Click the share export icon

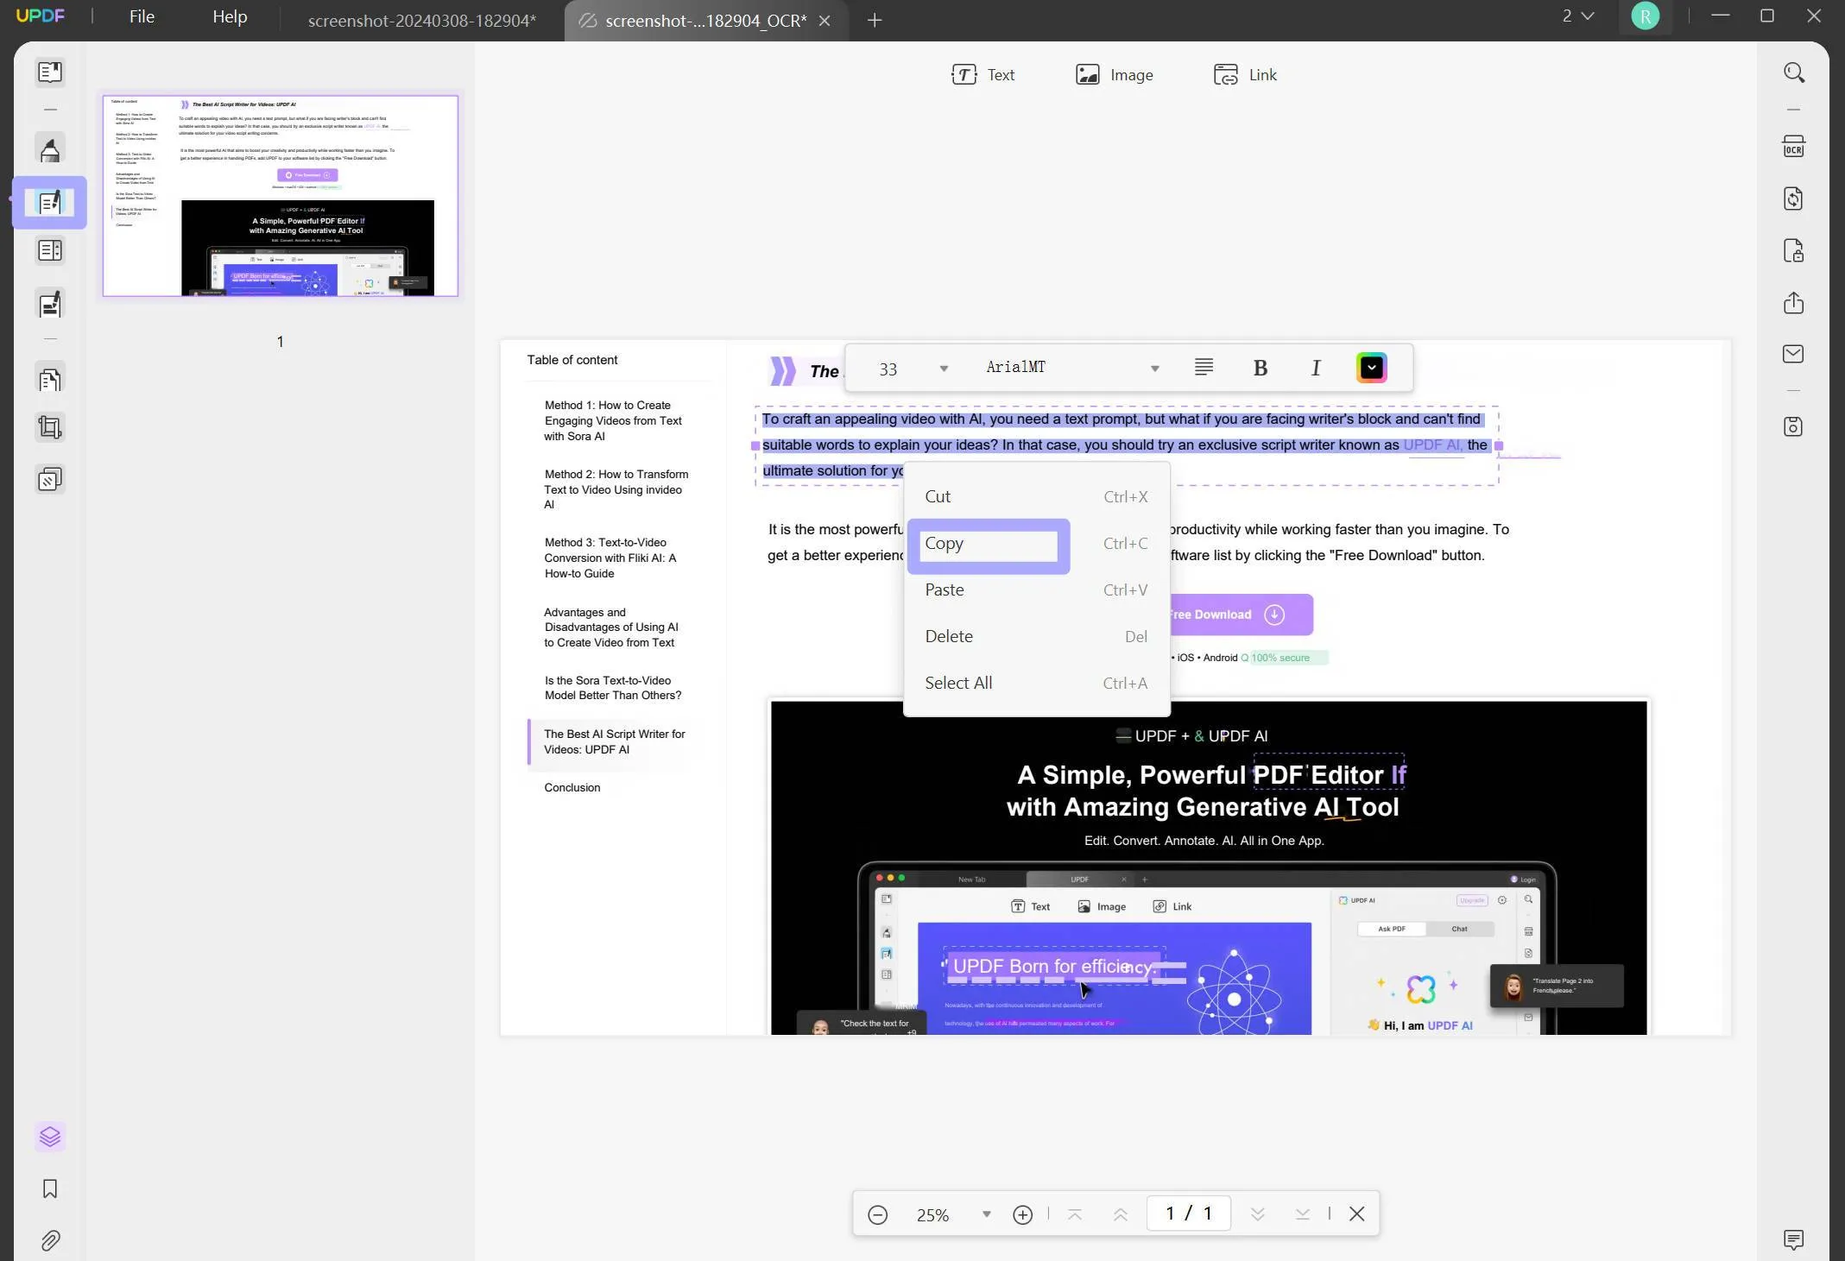[1793, 303]
